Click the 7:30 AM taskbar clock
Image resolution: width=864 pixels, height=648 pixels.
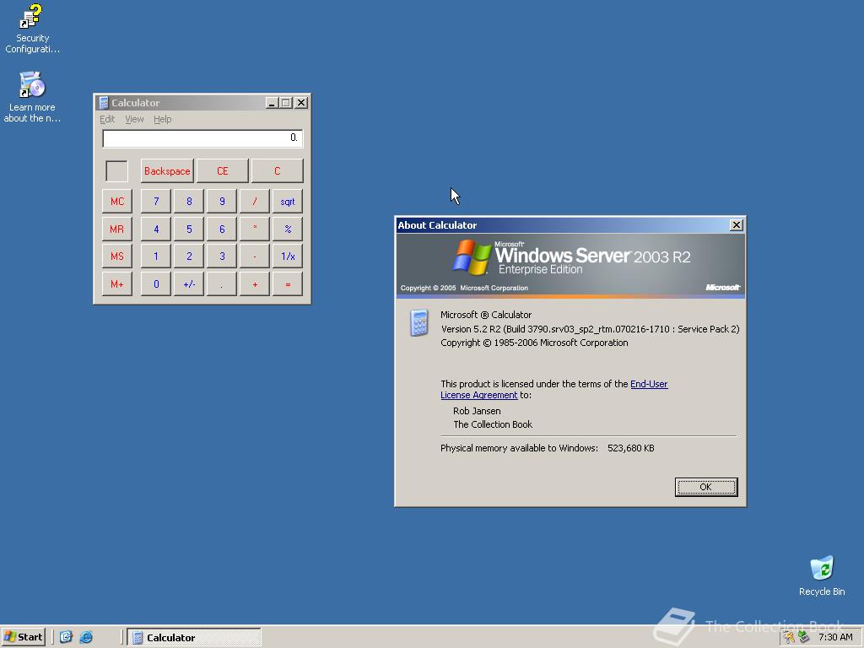pyautogui.click(x=835, y=637)
